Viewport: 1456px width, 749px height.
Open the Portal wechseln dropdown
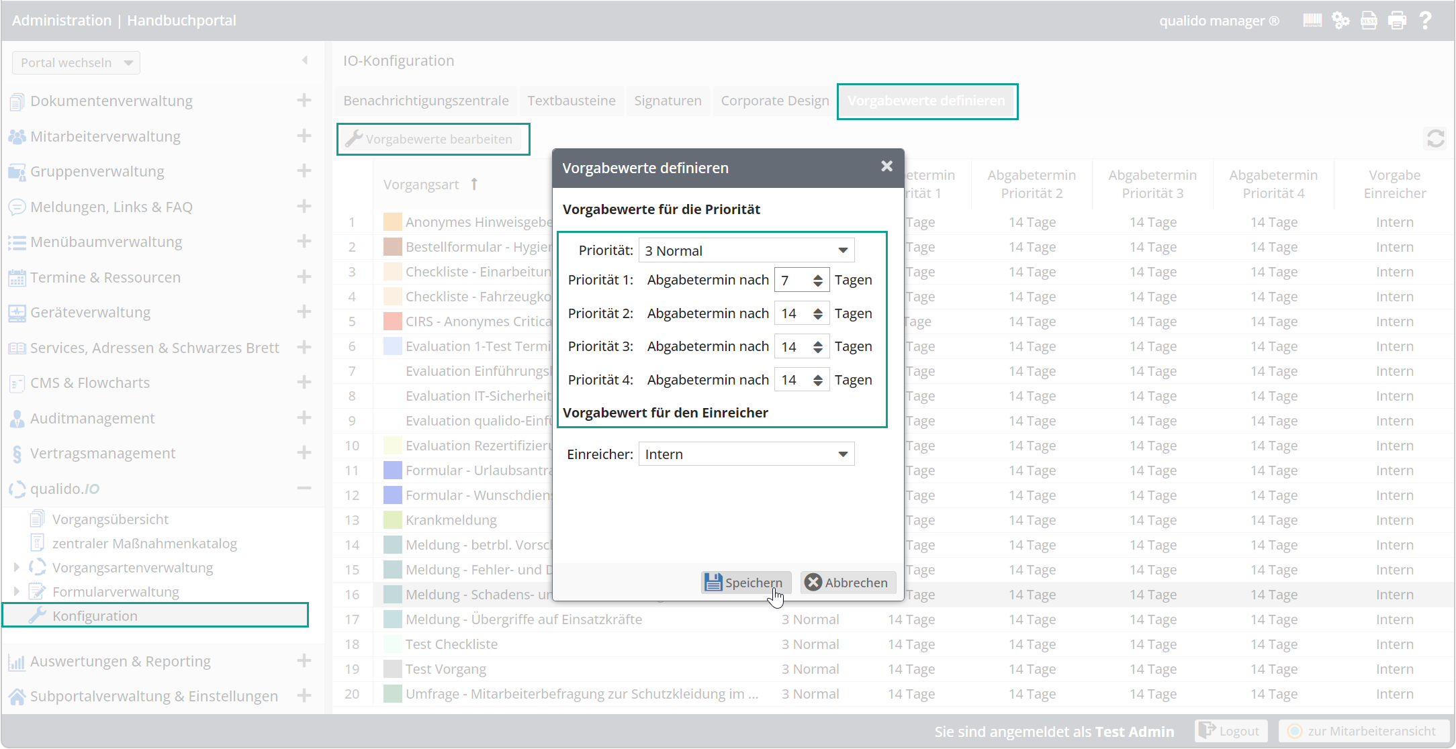[76, 62]
